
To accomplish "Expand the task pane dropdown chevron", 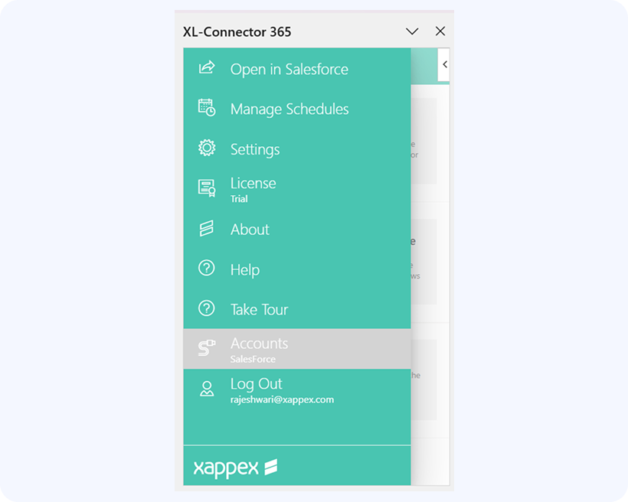I will pos(412,31).
